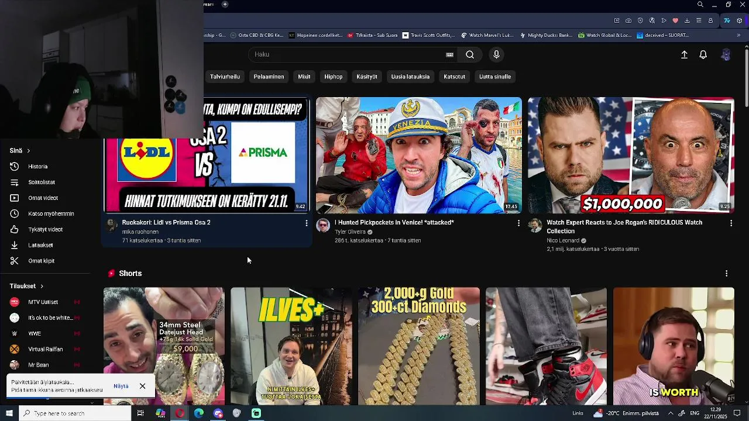This screenshot has height=421, width=749.
Task: Open Travis Scott Outfits bookmark
Action: pos(428,35)
